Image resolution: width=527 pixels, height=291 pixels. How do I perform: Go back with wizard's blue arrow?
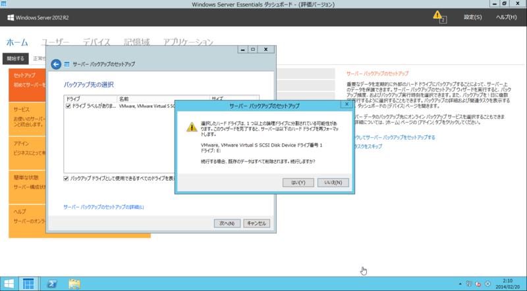[56, 64]
